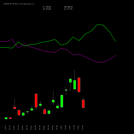Click the 20 Feb date label
This screenshot has width=134, height=134.
10,128
